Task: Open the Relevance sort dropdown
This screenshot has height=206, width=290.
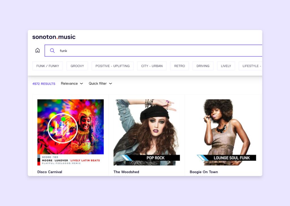Action: pos(72,83)
